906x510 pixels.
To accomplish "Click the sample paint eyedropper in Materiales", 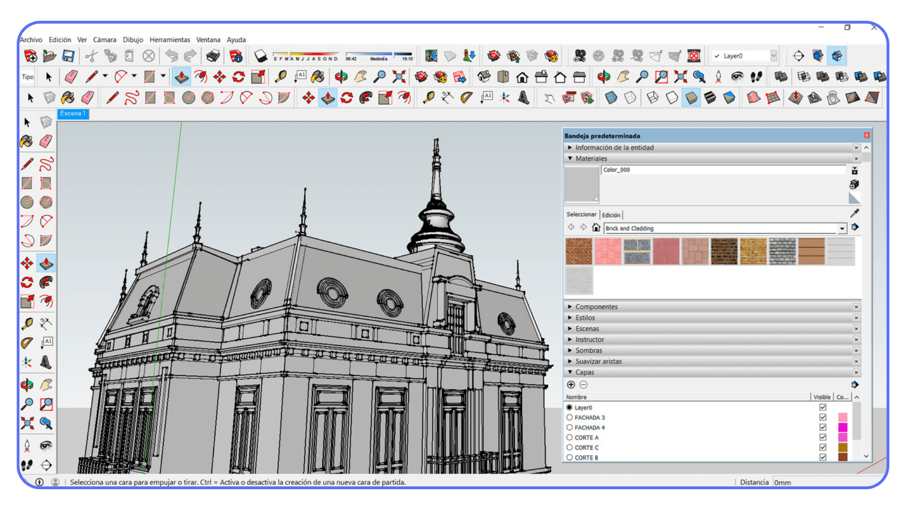I will 855,213.
